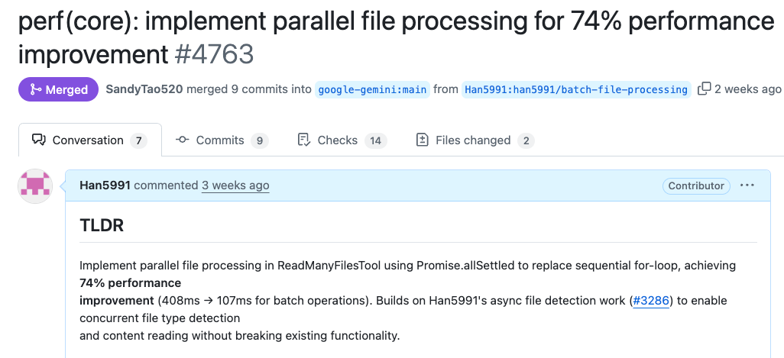Open the Han5991:han5991/batch-file-processing branch link
The height and width of the screenshot is (358, 784).
[x=575, y=89]
